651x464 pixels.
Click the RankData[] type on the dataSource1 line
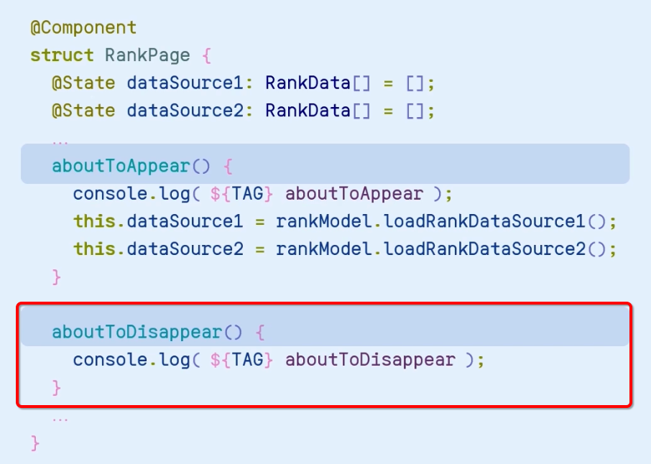pyautogui.click(x=318, y=83)
